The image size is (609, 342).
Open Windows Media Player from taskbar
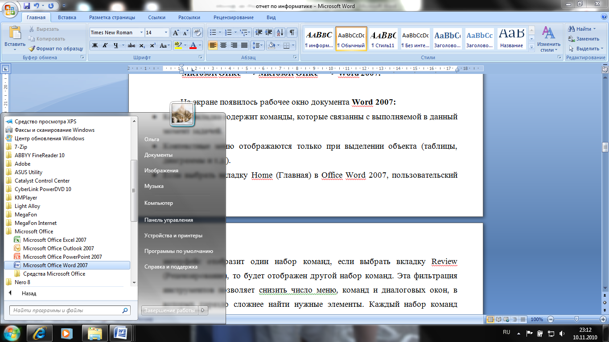pyautogui.click(x=67, y=333)
